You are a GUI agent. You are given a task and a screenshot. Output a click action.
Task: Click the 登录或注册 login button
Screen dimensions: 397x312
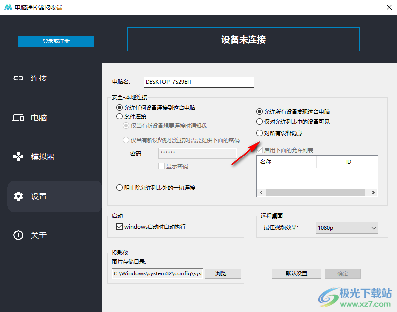pyautogui.click(x=56, y=41)
